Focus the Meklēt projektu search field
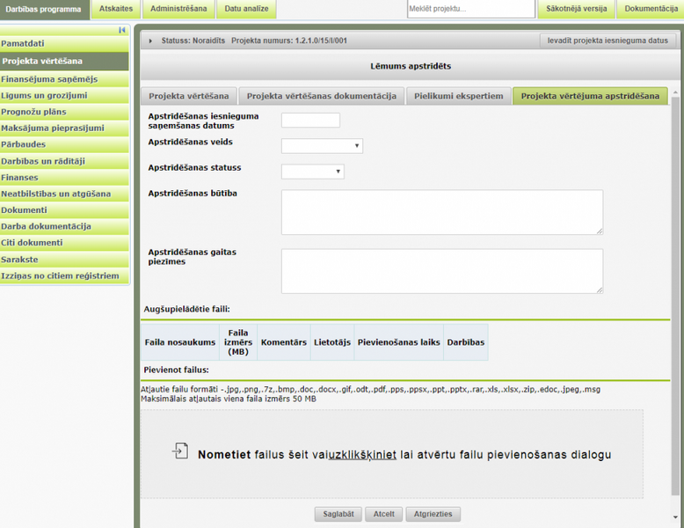This screenshot has width=684, height=528. [x=470, y=9]
